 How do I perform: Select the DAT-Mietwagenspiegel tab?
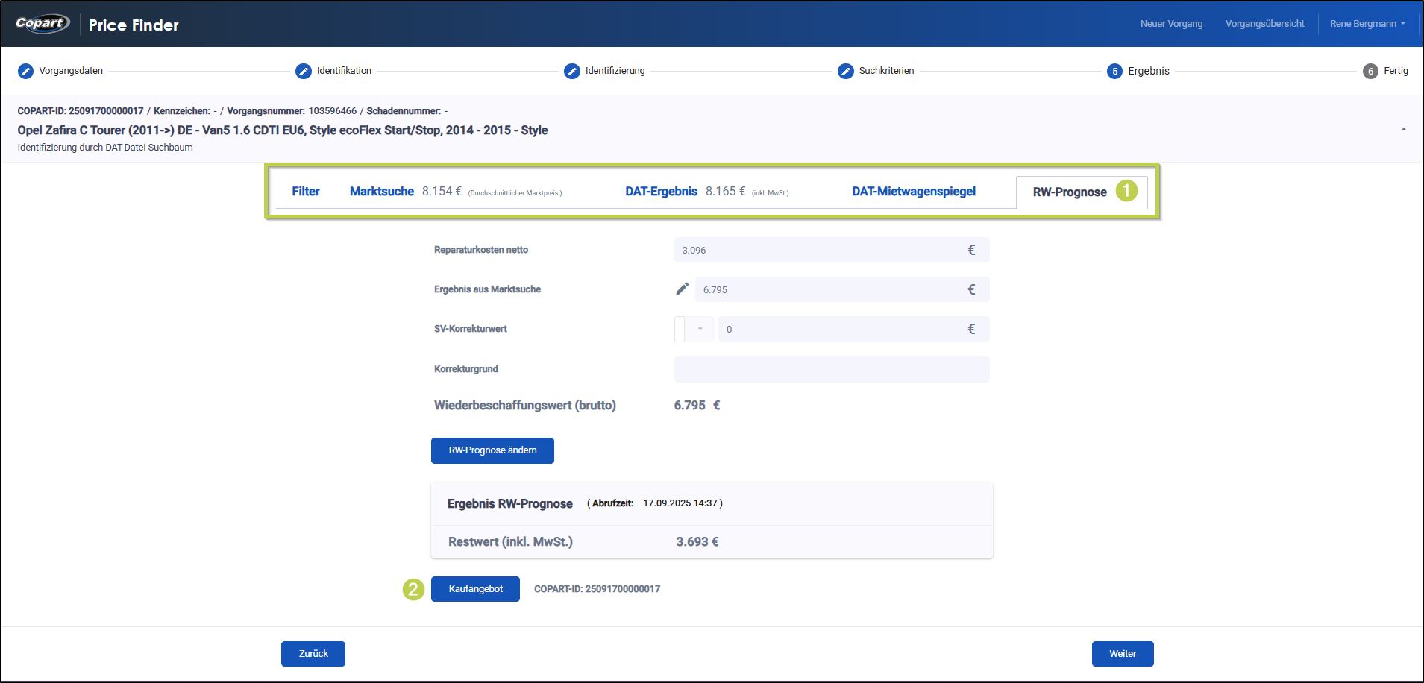913,192
